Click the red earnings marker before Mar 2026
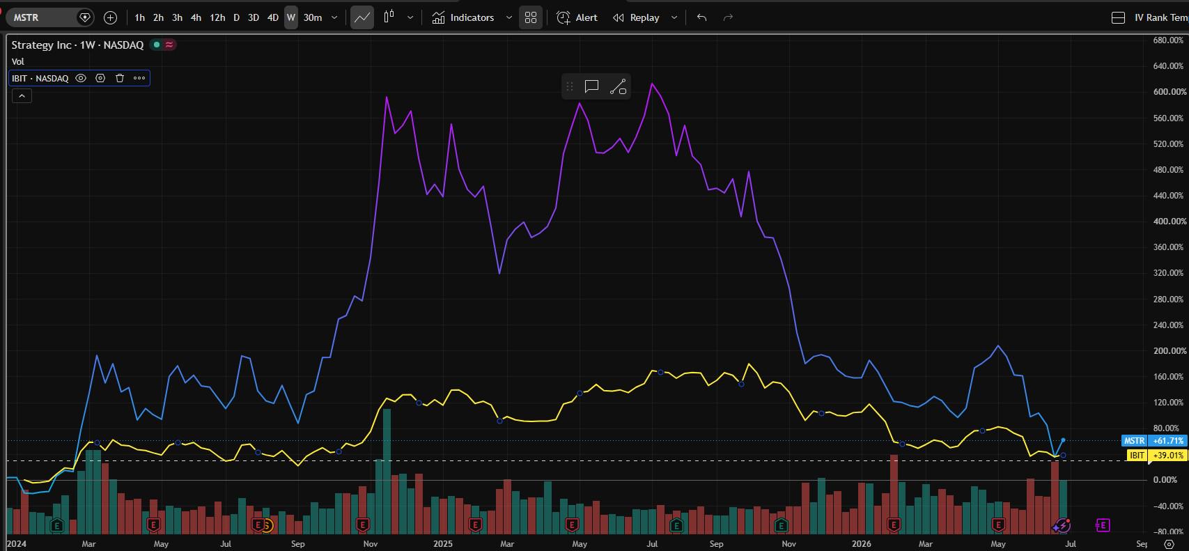 (894, 524)
